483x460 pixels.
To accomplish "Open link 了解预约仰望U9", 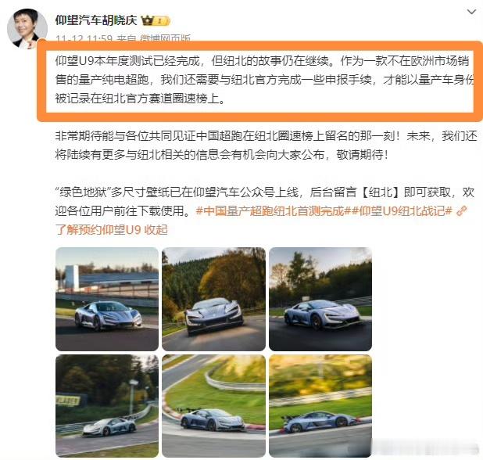I will (x=98, y=230).
